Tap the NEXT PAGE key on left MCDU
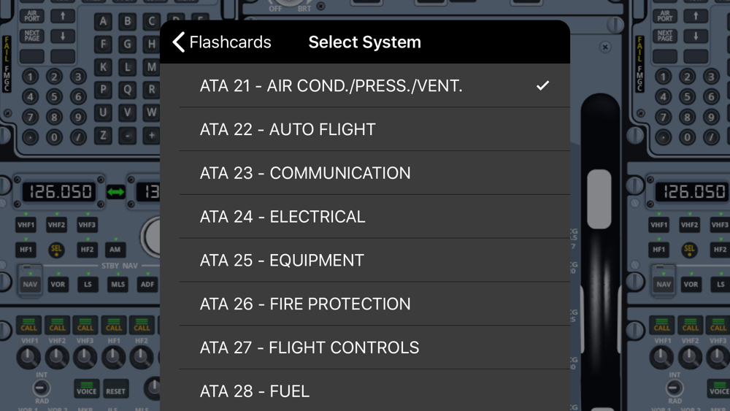 point(31,36)
